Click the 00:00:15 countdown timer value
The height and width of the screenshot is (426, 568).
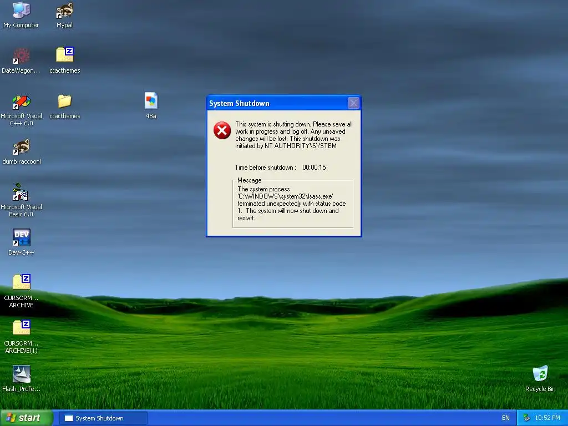[314, 168]
